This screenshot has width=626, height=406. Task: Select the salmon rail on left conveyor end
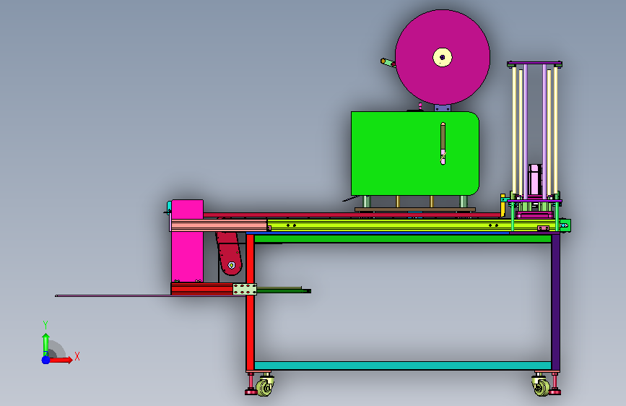click(x=219, y=225)
